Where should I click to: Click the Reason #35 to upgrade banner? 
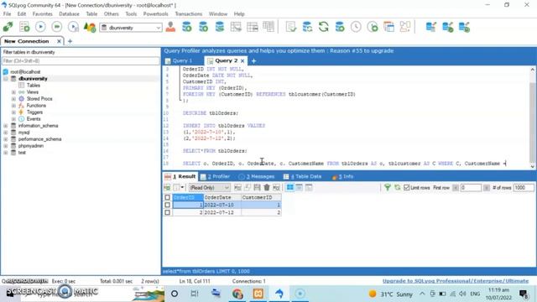coord(279,50)
